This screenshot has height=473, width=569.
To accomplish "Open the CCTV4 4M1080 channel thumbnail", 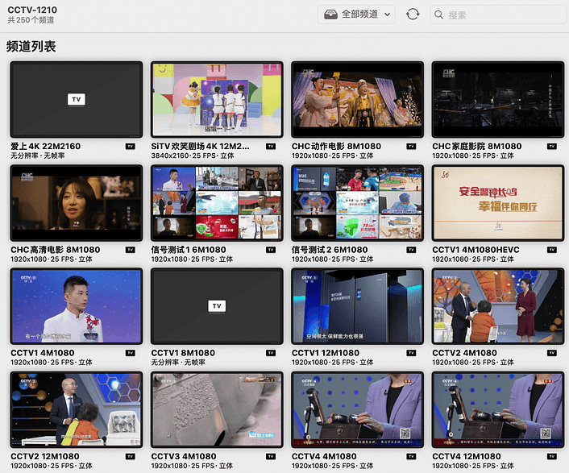I will (358, 409).
